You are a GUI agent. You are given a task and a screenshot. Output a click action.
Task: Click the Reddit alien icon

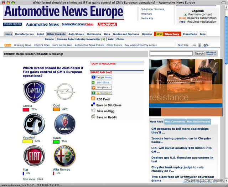pyautogui.click(x=93, y=116)
